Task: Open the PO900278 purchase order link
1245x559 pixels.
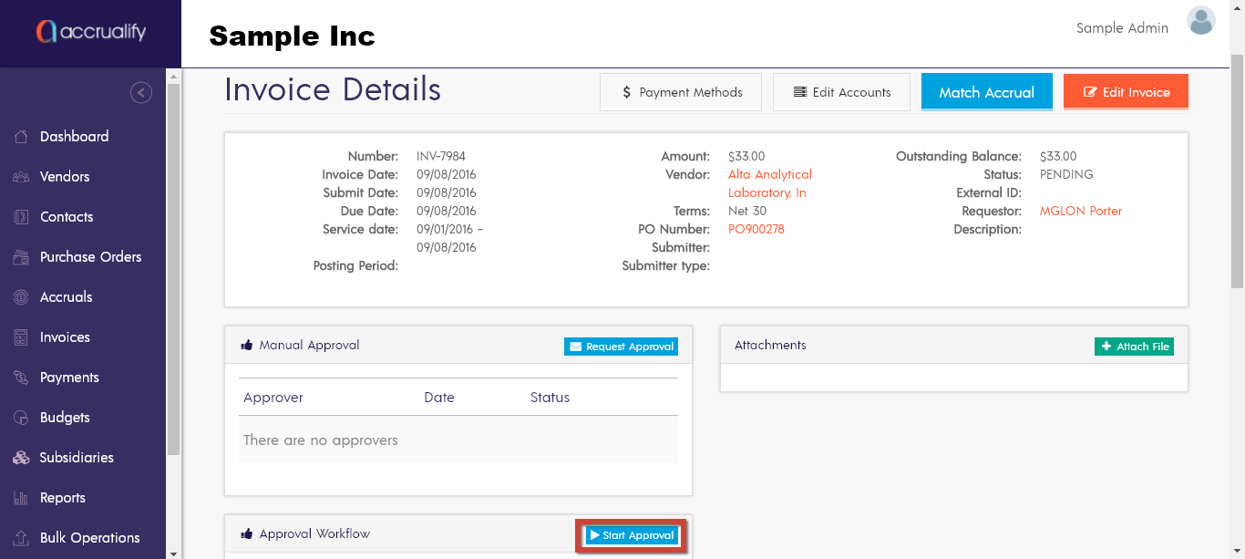Action: (756, 229)
